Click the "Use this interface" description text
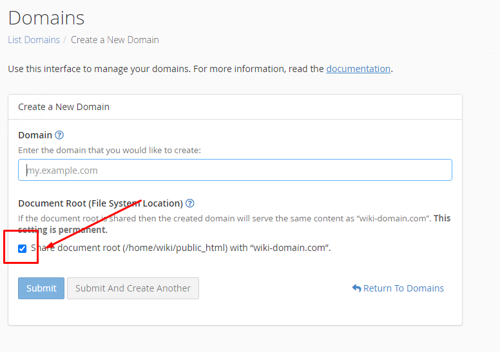The image size is (500, 352). (165, 69)
